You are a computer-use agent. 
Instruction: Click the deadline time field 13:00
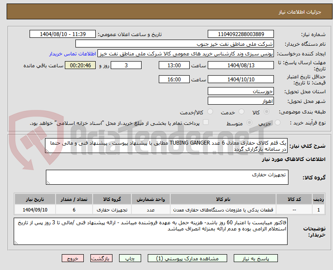pos(174,65)
